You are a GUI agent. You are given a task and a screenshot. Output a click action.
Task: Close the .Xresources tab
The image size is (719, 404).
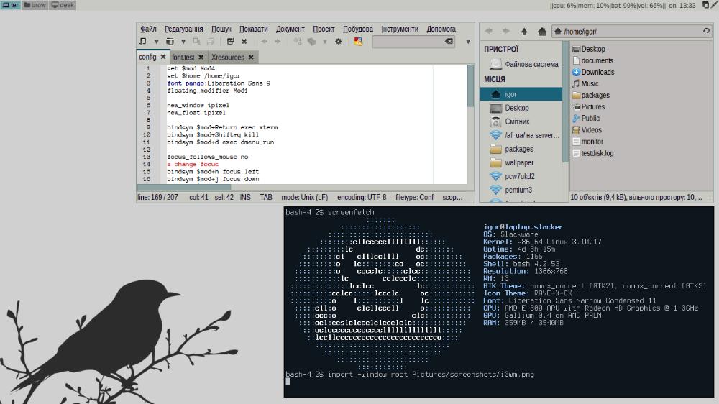coord(251,58)
